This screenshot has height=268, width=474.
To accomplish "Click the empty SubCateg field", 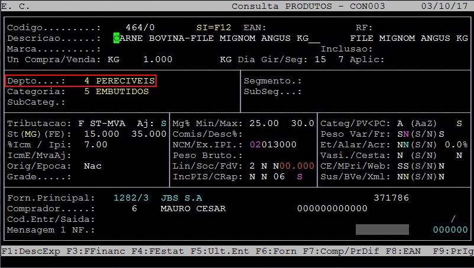I will tap(118, 102).
